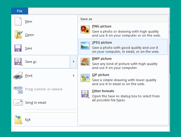Click the Exit menu label

point(28,120)
